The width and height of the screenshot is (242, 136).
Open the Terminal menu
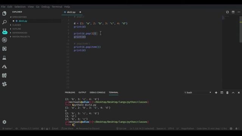point(57,7)
